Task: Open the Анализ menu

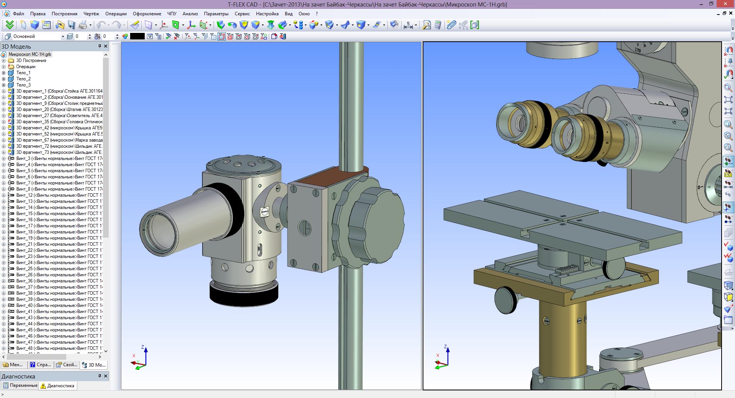Action: tap(190, 14)
